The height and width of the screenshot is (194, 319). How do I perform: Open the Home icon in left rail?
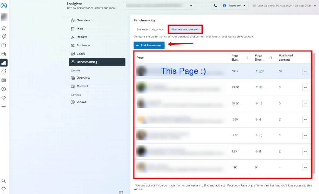(x=4, y=28)
